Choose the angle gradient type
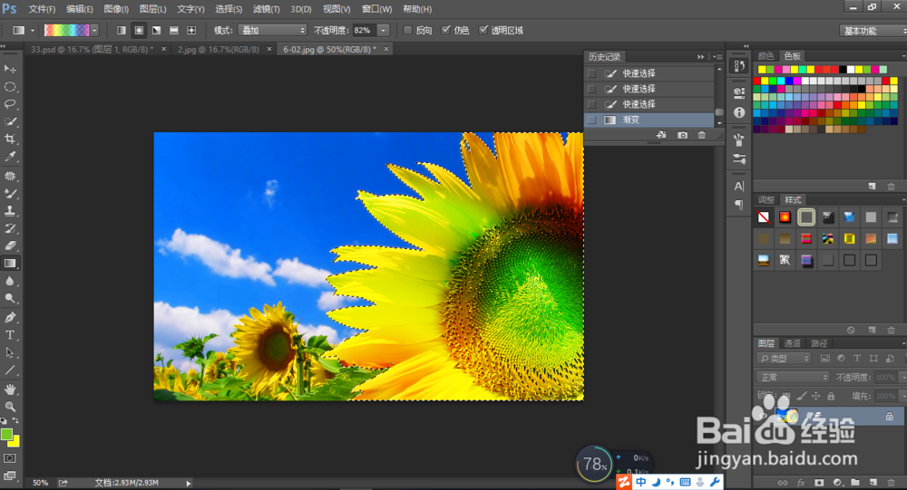The width and height of the screenshot is (907, 490). 156,30
